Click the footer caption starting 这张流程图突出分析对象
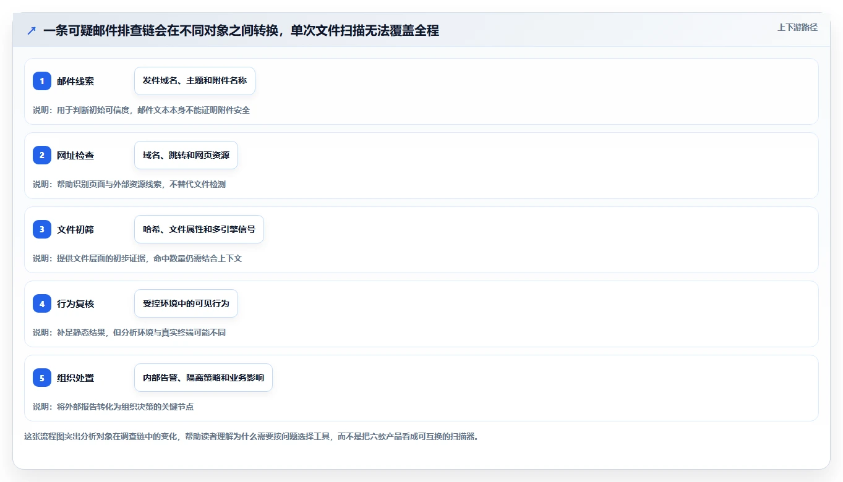The width and height of the screenshot is (843, 482). coord(252,436)
